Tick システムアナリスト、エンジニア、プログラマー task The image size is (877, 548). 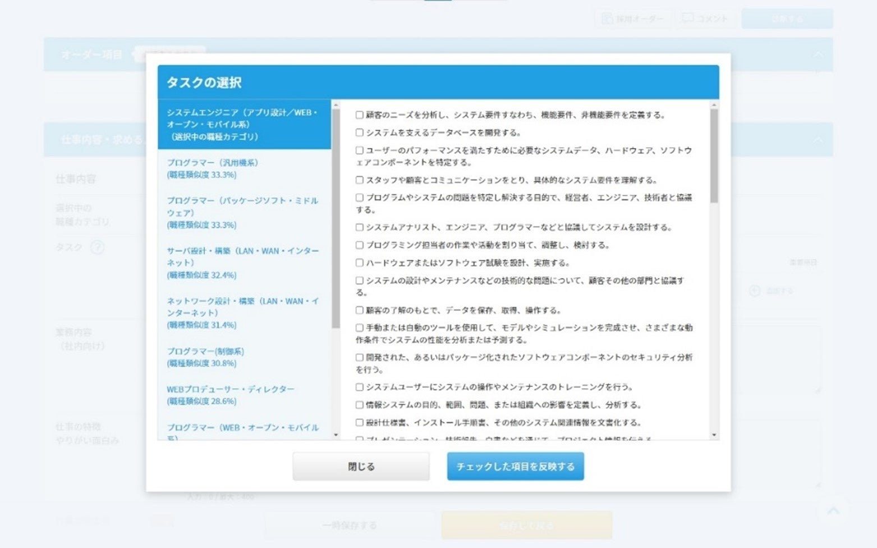coord(359,227)
